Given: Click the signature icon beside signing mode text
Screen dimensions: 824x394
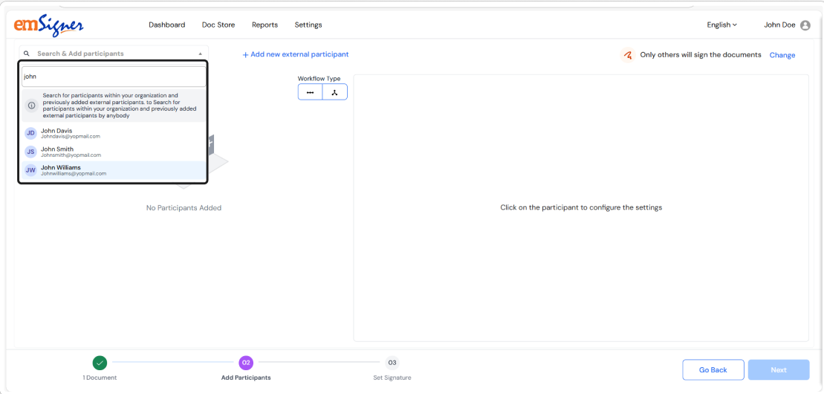Looking at the screenshot, I should [x=628, y=55].
